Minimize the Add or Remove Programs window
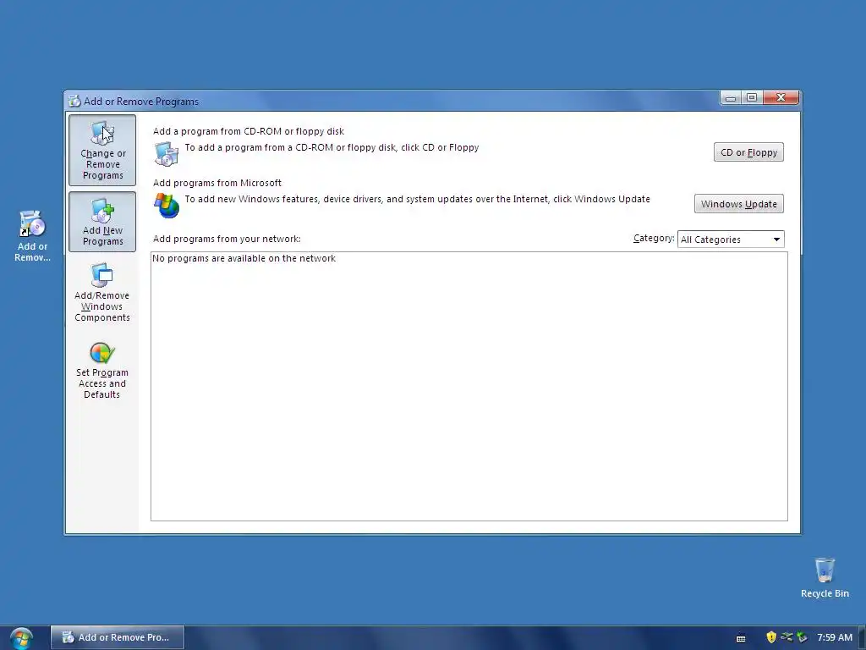 [730, 98]
